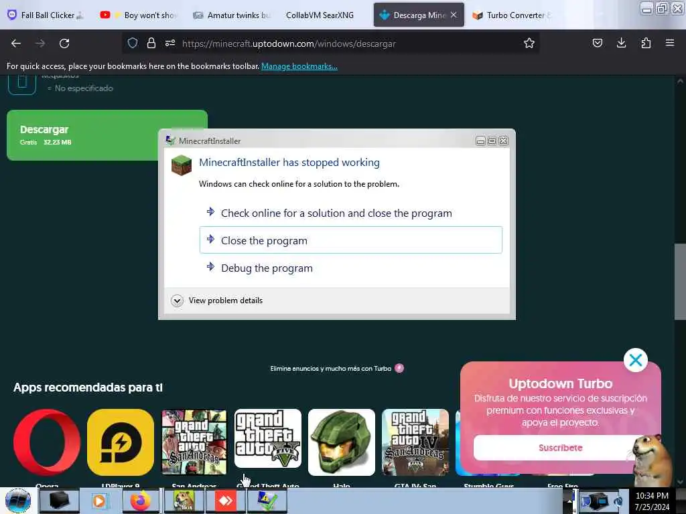686x514 pixels.
Task: Open the Firefox downloads panel
Action: tap(621, 44)
